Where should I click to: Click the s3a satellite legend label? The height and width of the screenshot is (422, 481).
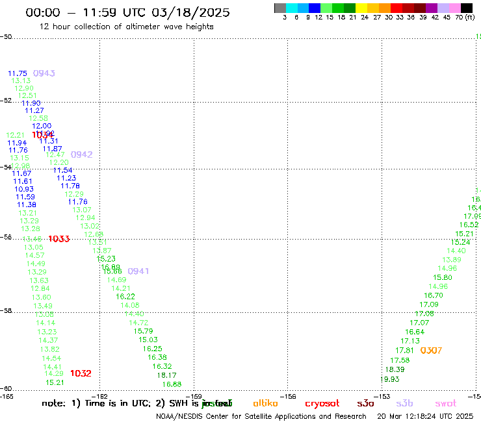tap(365, 403)
